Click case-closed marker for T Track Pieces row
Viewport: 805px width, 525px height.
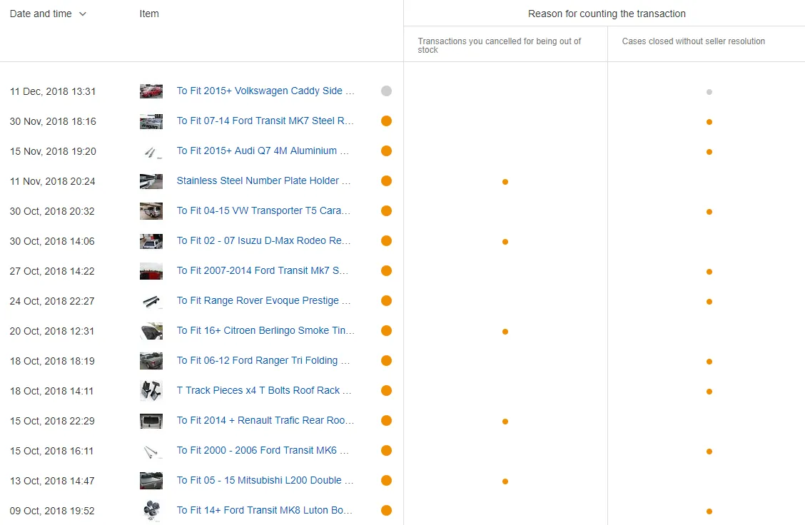(709, 392)
